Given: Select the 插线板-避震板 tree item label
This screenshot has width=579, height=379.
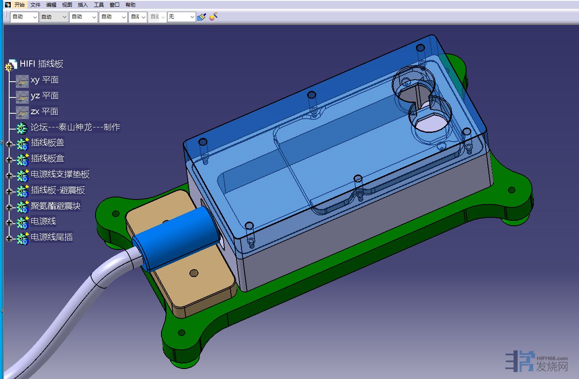Looking at the screenshot, I should 58,190.
